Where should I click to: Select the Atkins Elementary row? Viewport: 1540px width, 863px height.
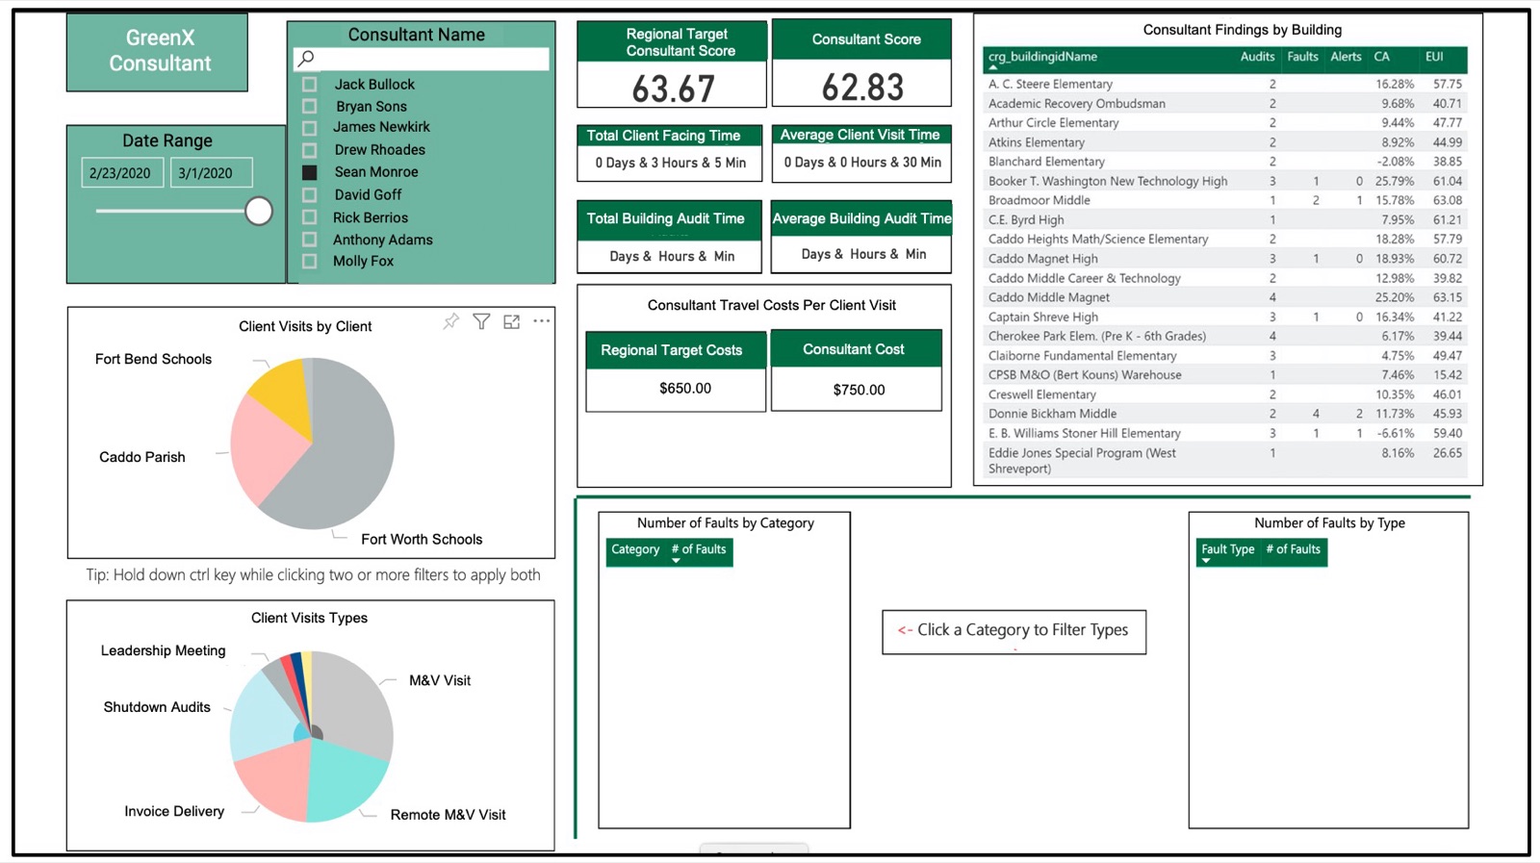(1225, 142)
